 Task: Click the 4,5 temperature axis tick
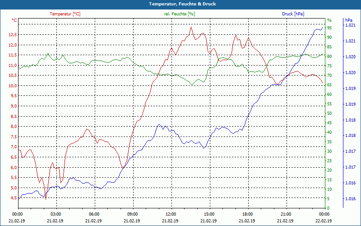click(14, 198)
